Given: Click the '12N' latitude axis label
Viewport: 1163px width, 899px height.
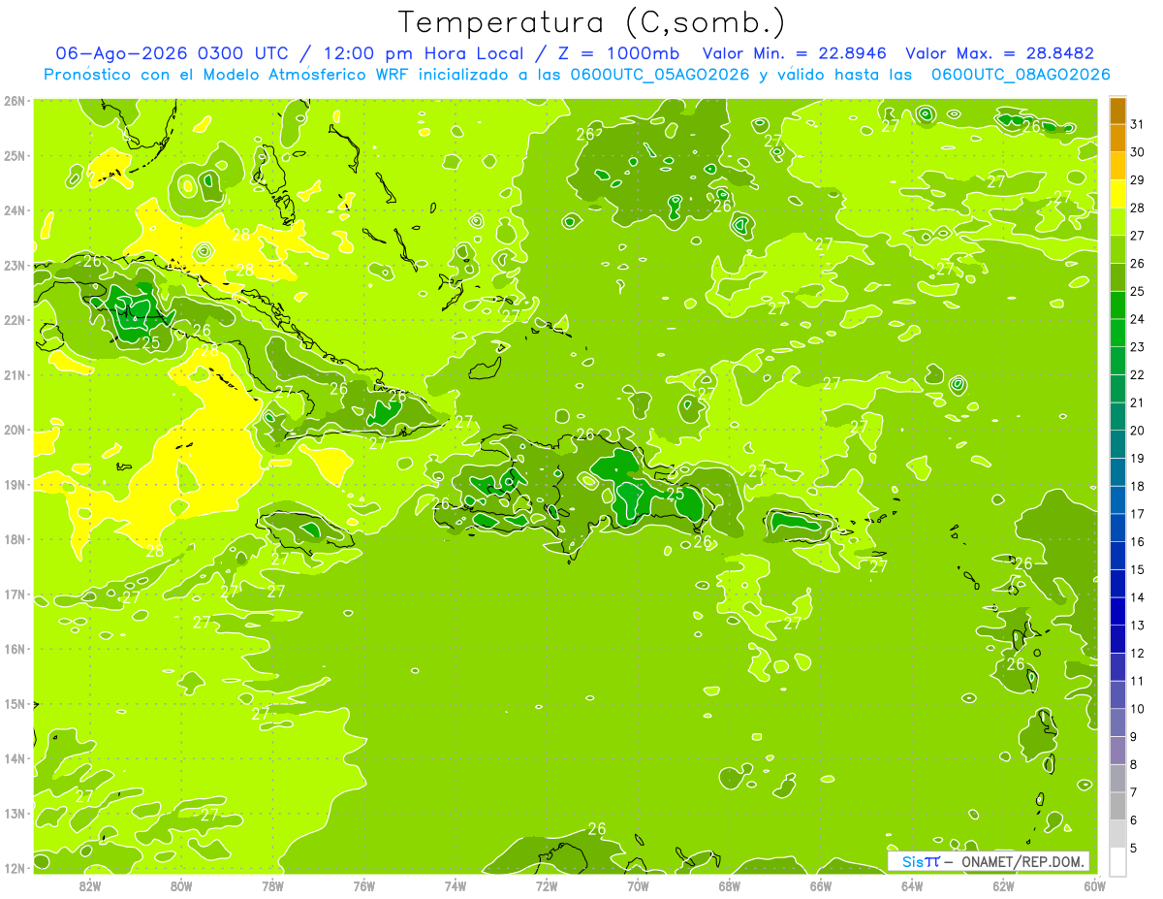Looking at the screenshot, I should click(15, 868).
